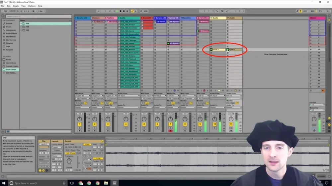332x186 pixels.
Task: Toggle track 4 activator button
Action: [126, 124]
